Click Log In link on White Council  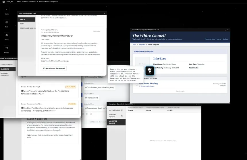click(x=219, y=39)
